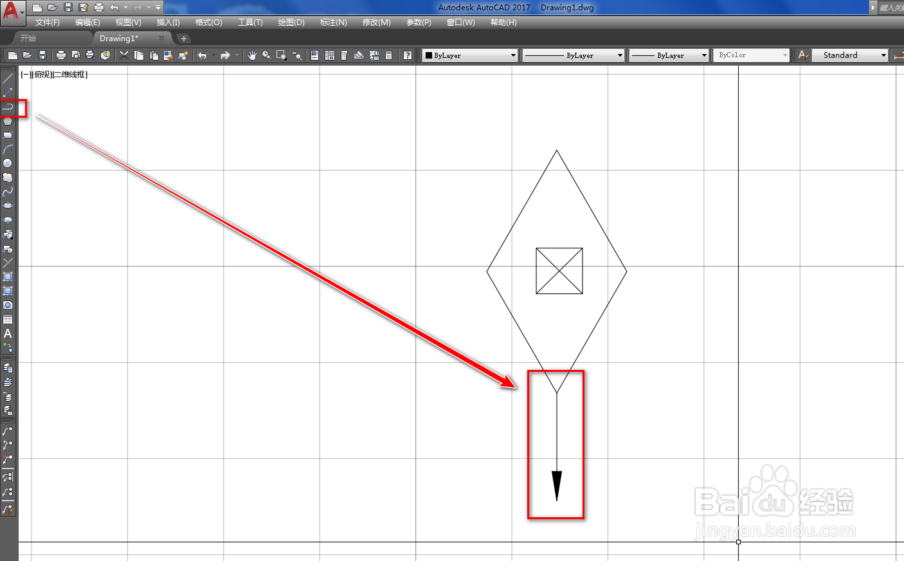Screen dimensions: 904x561
Task: Expand the lineweight ByLayer dropdown
Action: (704, 55)
